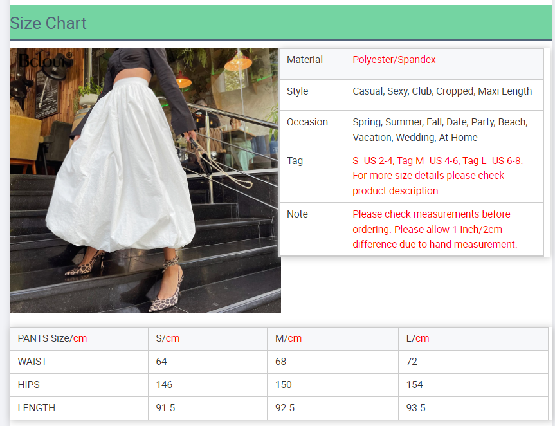This screenshot has width=555, height=426.
Task: Click the Style row value text
Action: pos(442,91)
